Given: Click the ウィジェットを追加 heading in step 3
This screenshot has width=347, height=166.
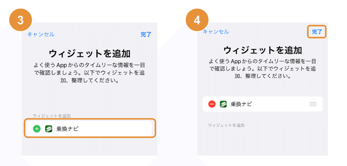Looking at the screenshot, I should [x=89, y=54].
